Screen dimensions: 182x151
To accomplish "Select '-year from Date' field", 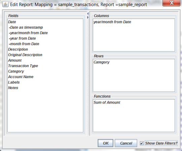I will pyautogui.click(x=45, y=38).
